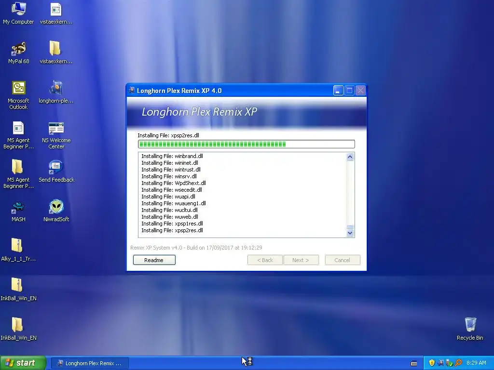Select the log line for wuapi.dll
Image resolution: width=494 pixels, height=370 pixels.
(x=168, y=197)
